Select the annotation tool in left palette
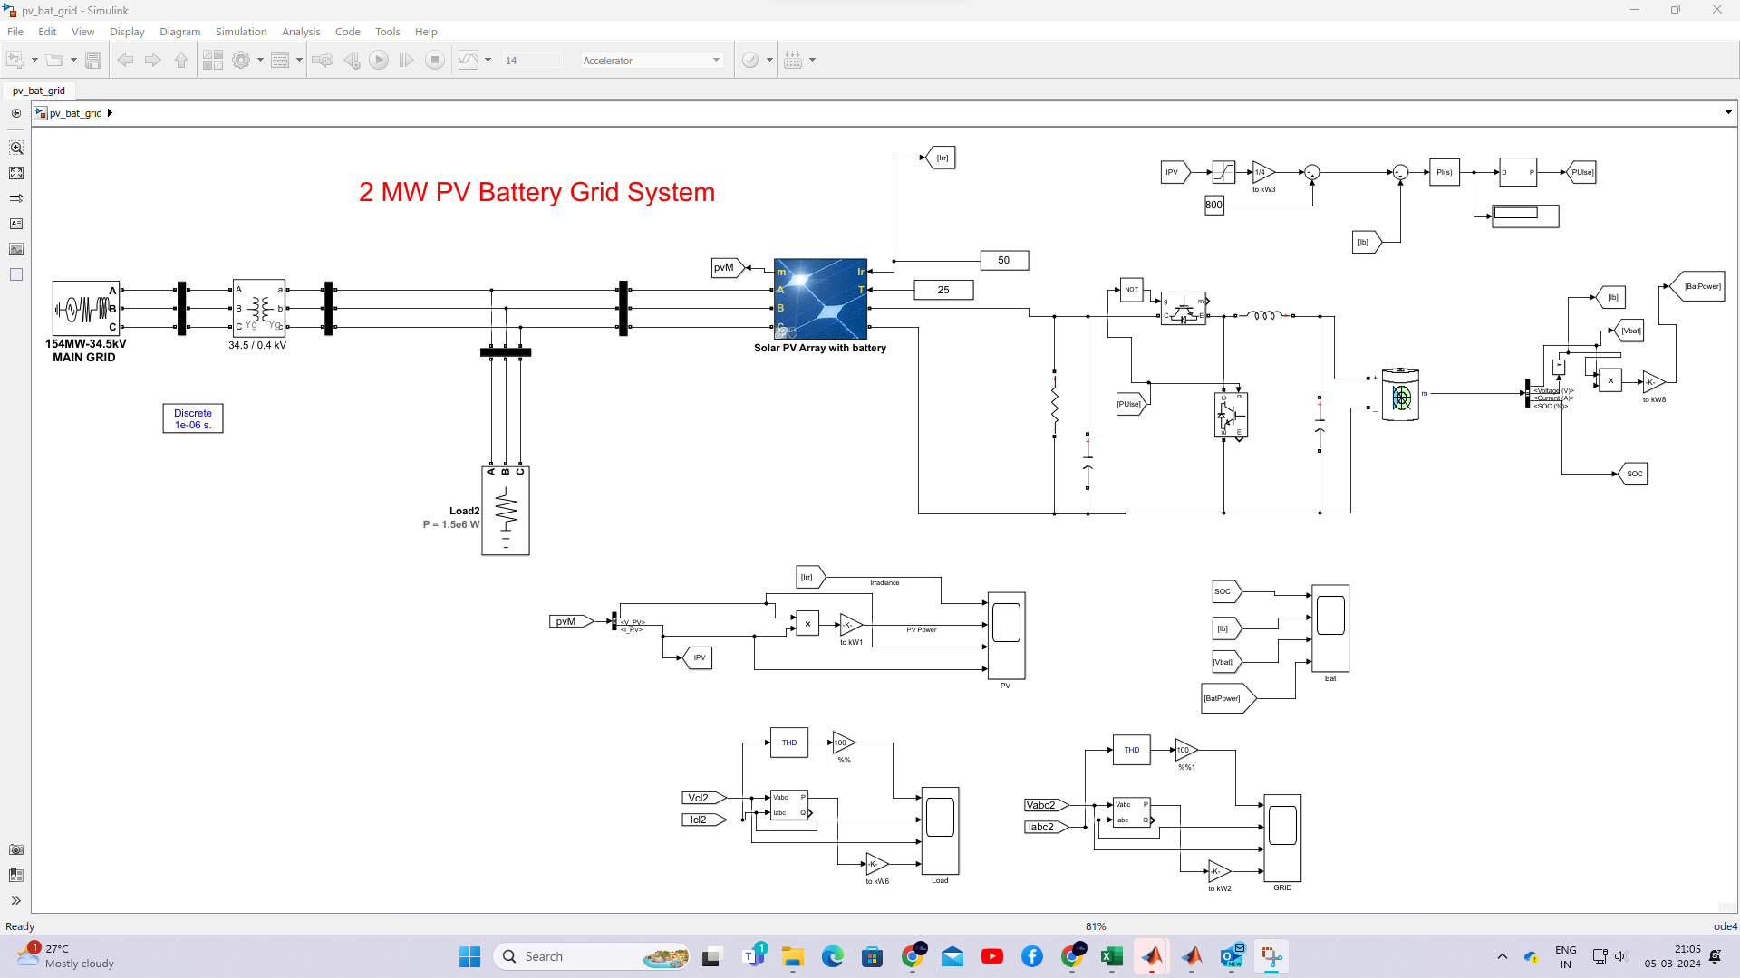The image size is (1740, 978). (x=16, y=224)
